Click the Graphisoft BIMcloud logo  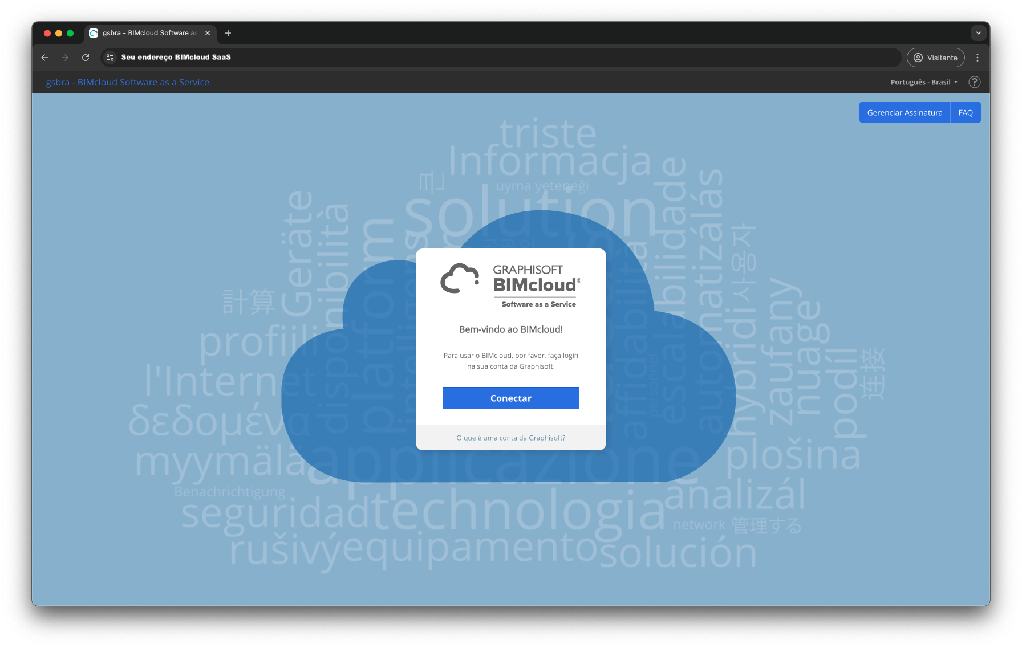pos(511,285)
